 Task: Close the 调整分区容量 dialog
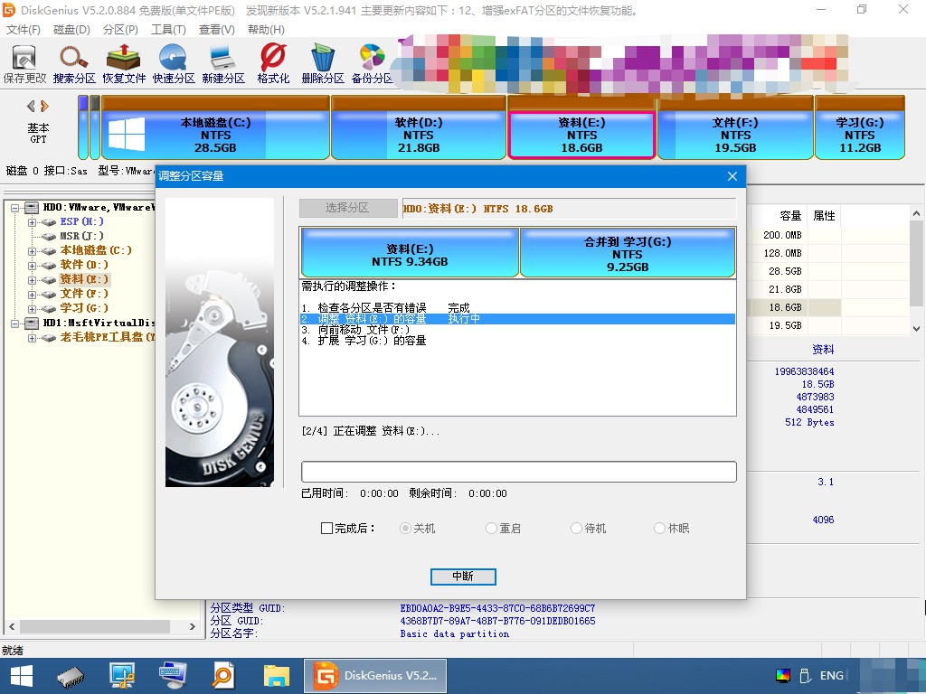pyautogui.click(x=732, y=176)
